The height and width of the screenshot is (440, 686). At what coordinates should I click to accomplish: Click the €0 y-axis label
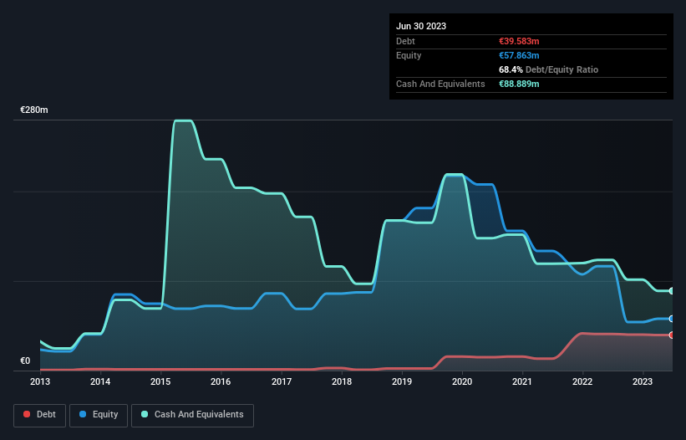[25, 361]
